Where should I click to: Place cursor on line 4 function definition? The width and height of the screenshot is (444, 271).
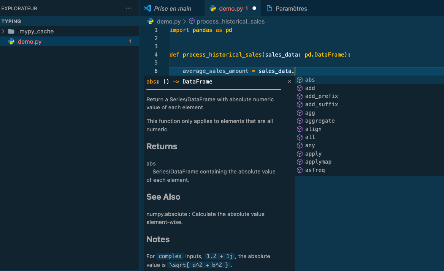[260, 55]
